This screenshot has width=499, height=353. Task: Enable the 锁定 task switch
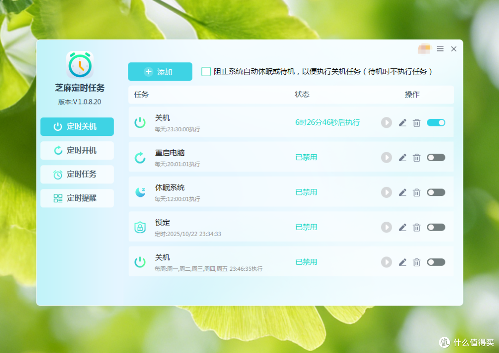436,227
